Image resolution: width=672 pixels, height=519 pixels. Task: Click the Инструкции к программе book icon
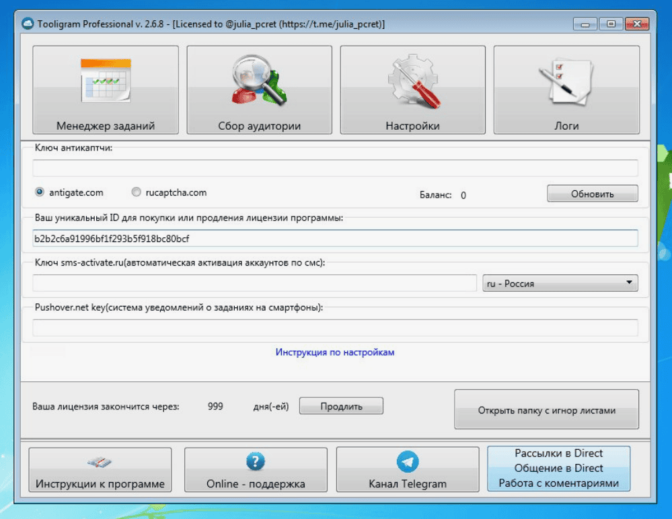[x=100, y=462]
